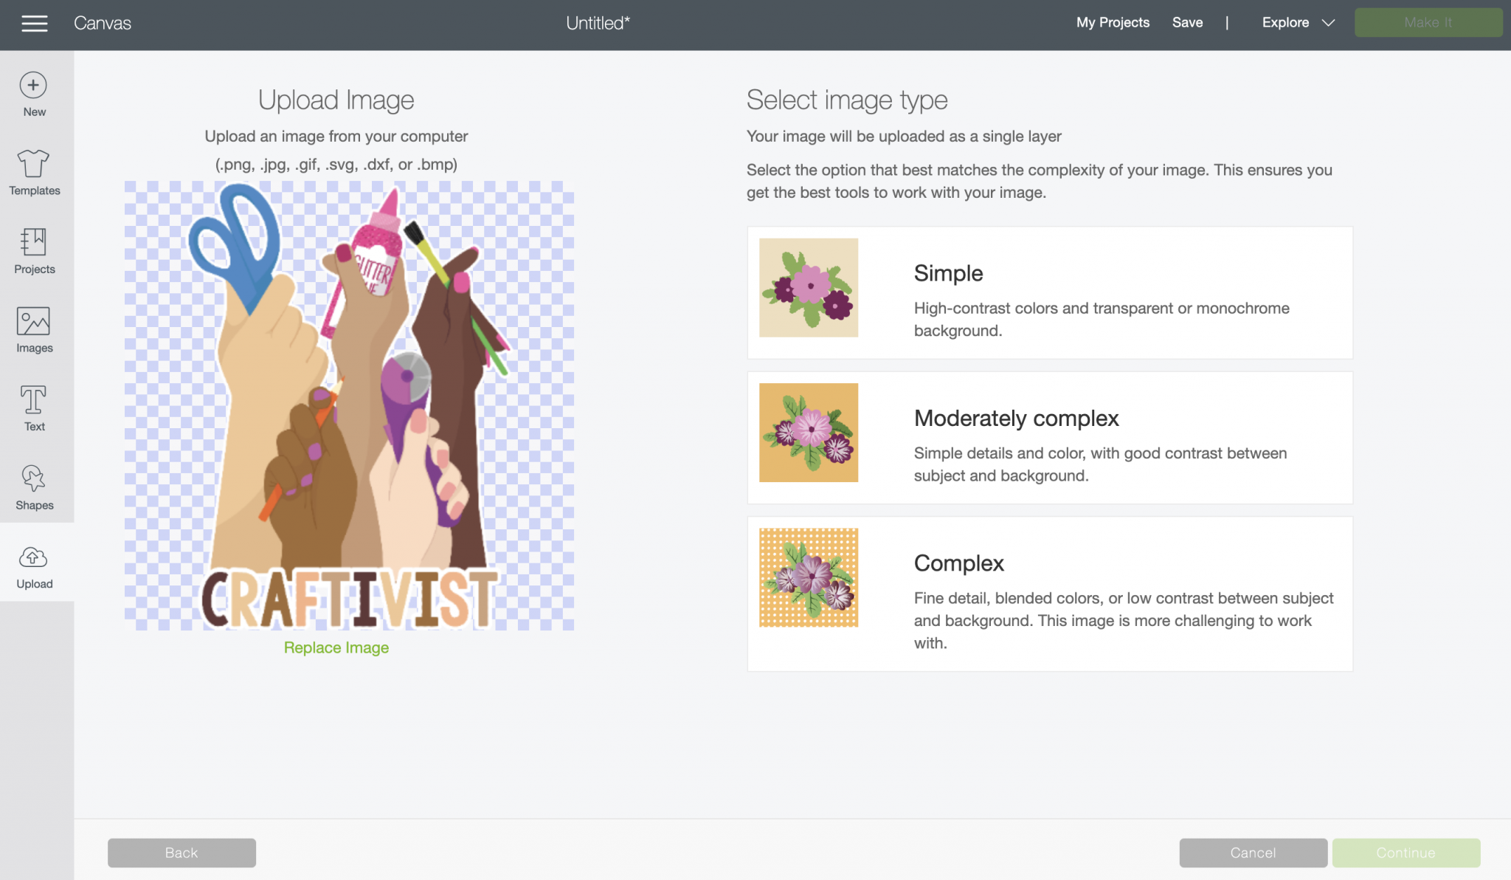Click the Complex dotted flower thumbnail

click(809, 577)
